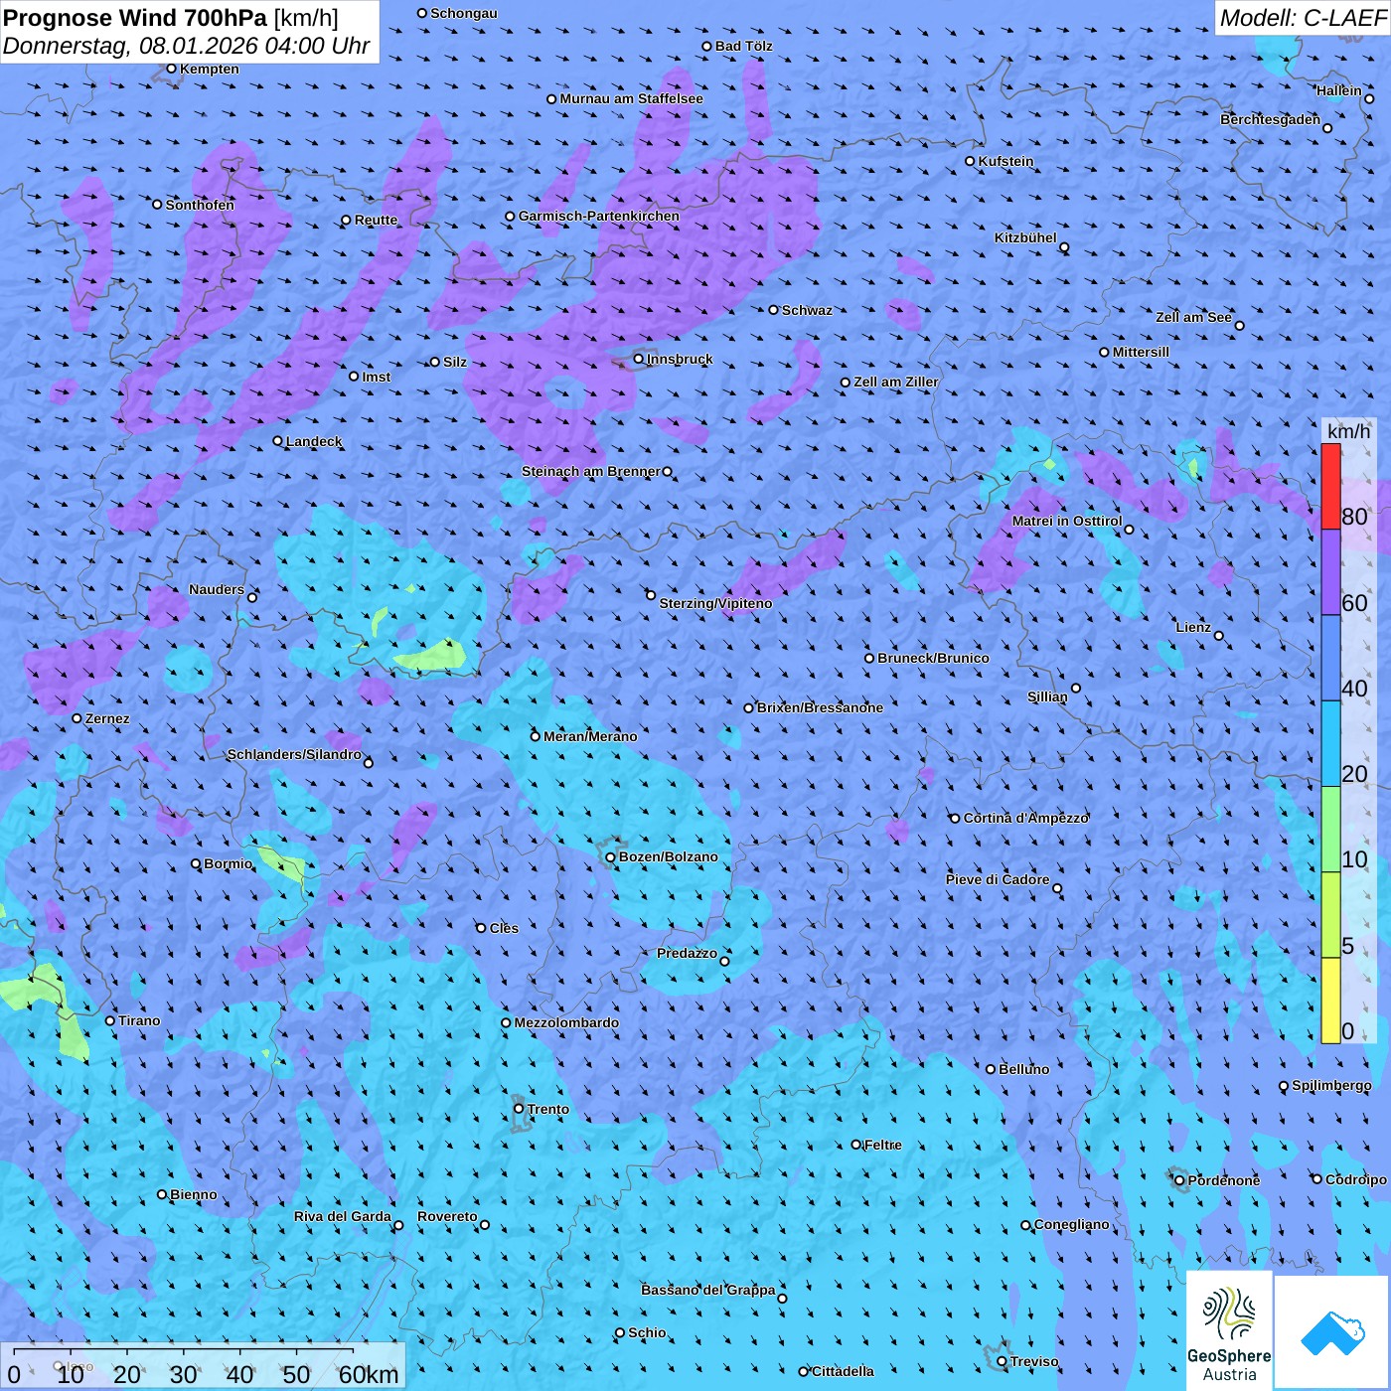Click the Conegliano label
The height and width of the screenshot is (1391, 1391).
pos(1072,1224)
